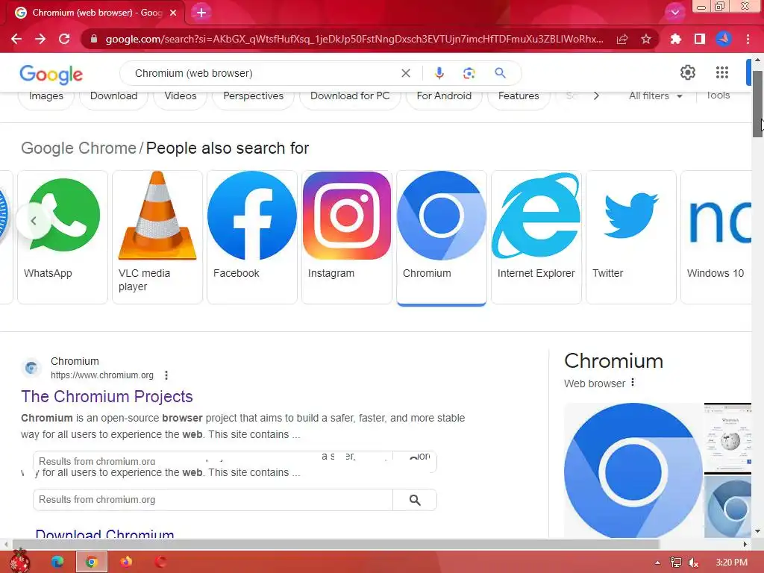Show hidden system tray icons

pyautogui.click(x=657, y=563)
